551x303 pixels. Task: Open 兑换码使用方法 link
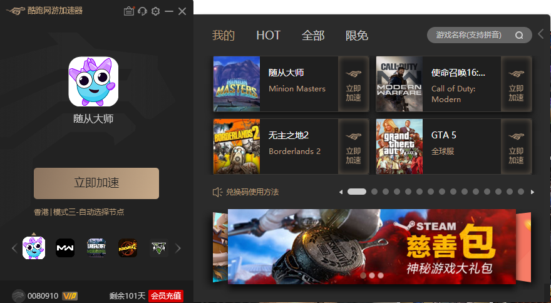coord(252,192)
